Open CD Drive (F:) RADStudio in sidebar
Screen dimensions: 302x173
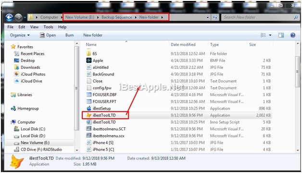pos(41,149)
